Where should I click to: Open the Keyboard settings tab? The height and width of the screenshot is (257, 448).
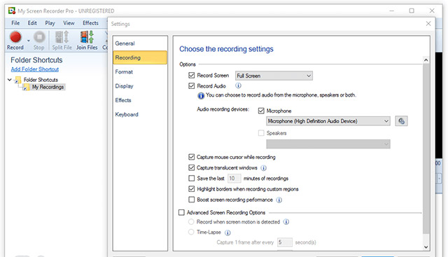point(140,114)
